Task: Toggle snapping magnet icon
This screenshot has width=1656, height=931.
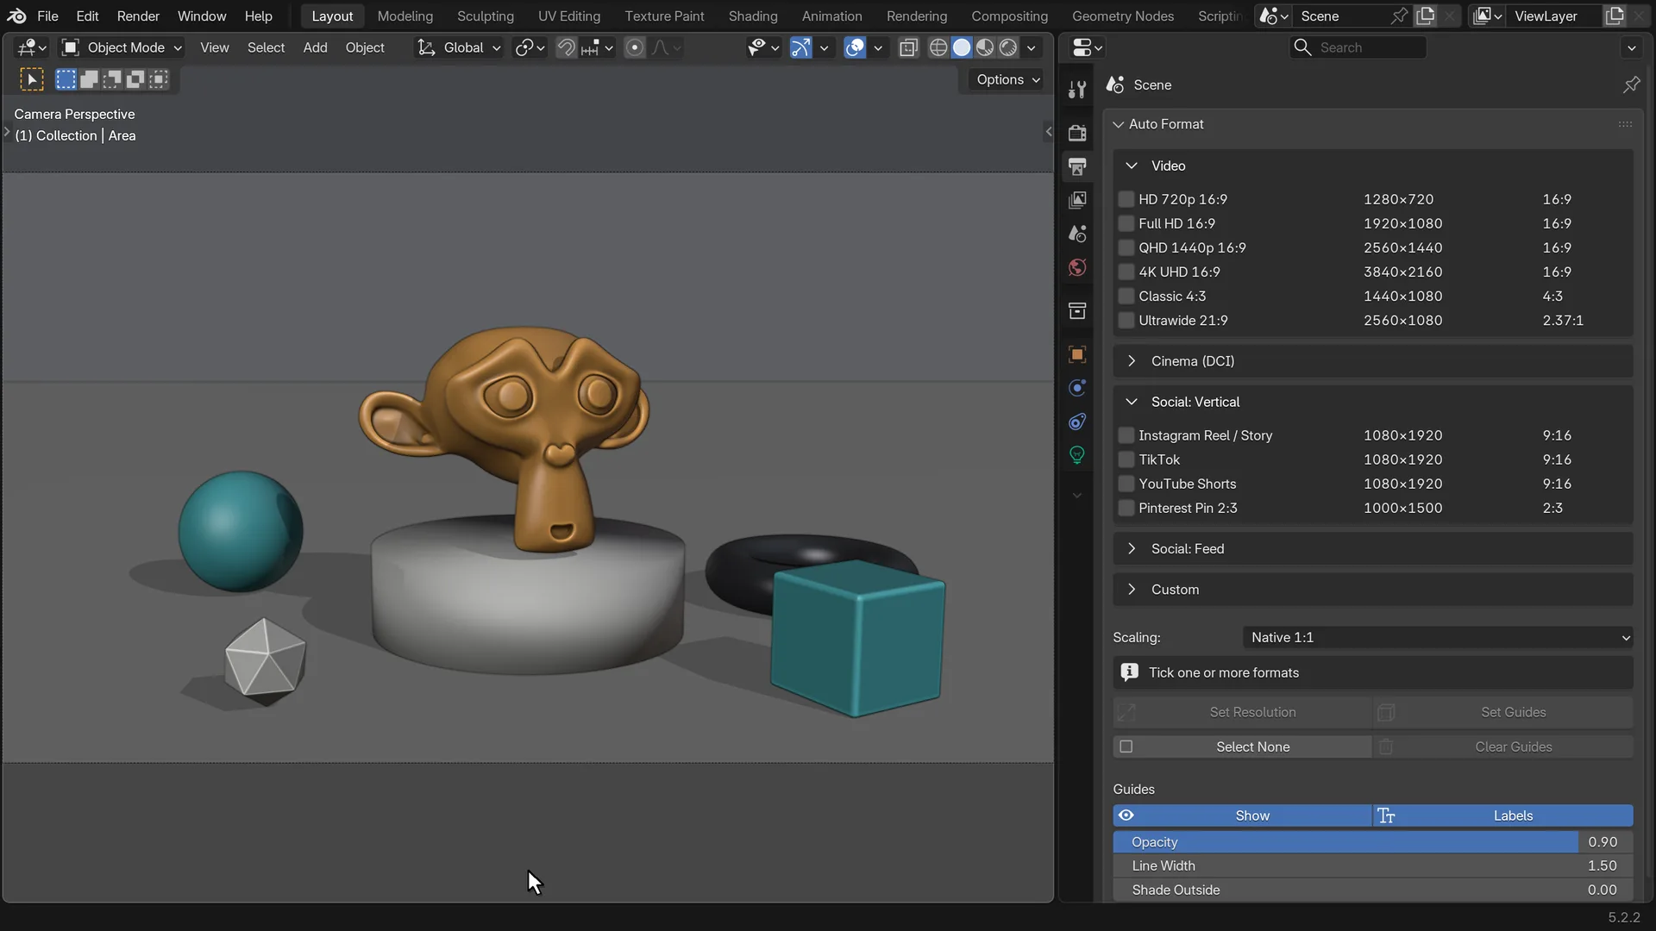Action: click(566, 47)
